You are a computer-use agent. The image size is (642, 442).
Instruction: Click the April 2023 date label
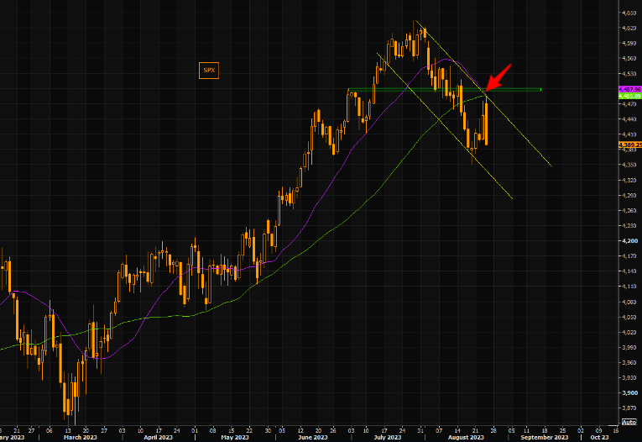coord(156,437)
